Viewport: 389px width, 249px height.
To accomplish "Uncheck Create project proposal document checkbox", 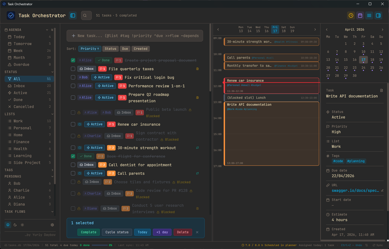I will pyautogui.click(x=73, y=60).
